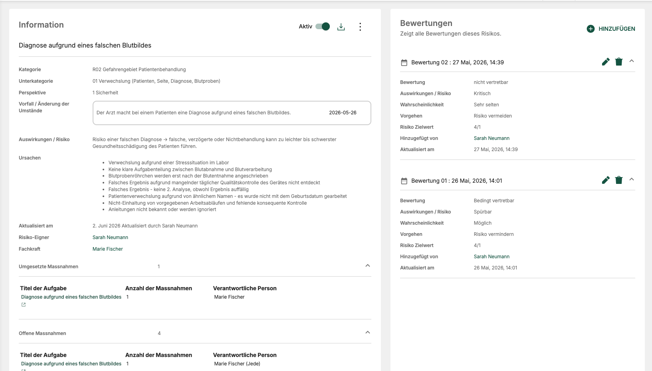The height and width of the screenshot is (371, 652).
Task: Download the risk information
Action: [x=341, y=27]
